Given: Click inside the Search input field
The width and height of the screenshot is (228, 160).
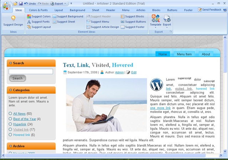Looking at the screenshot, I should [31, 72].
